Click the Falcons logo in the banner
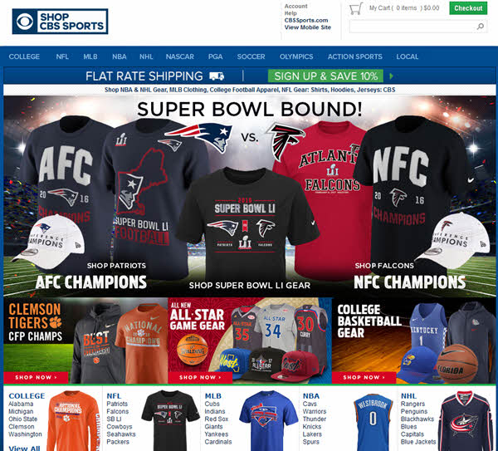Viewport: 498px width, 451px height. (286, 141)
